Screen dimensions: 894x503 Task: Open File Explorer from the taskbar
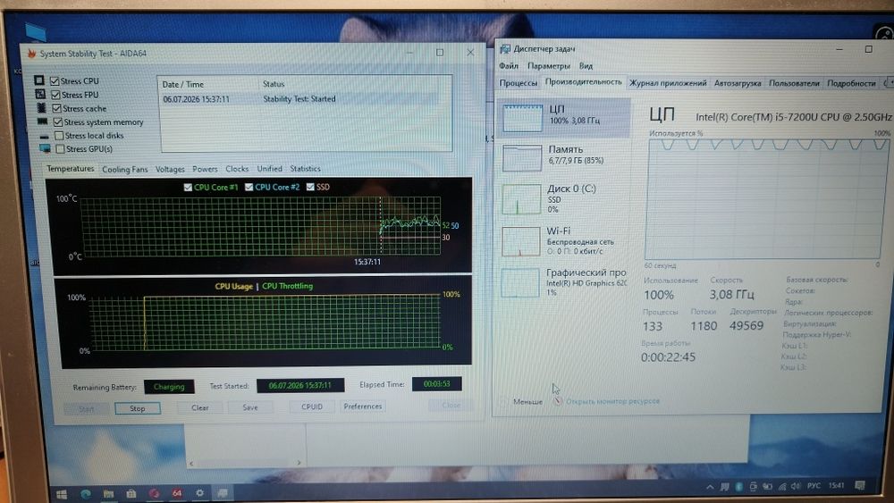point(108,493)
